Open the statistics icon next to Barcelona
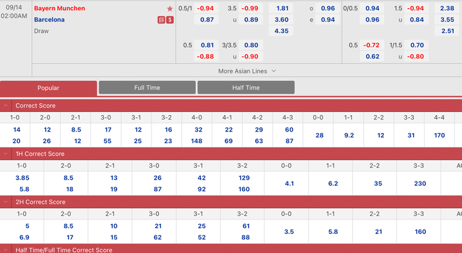 [x=161, y=20]
